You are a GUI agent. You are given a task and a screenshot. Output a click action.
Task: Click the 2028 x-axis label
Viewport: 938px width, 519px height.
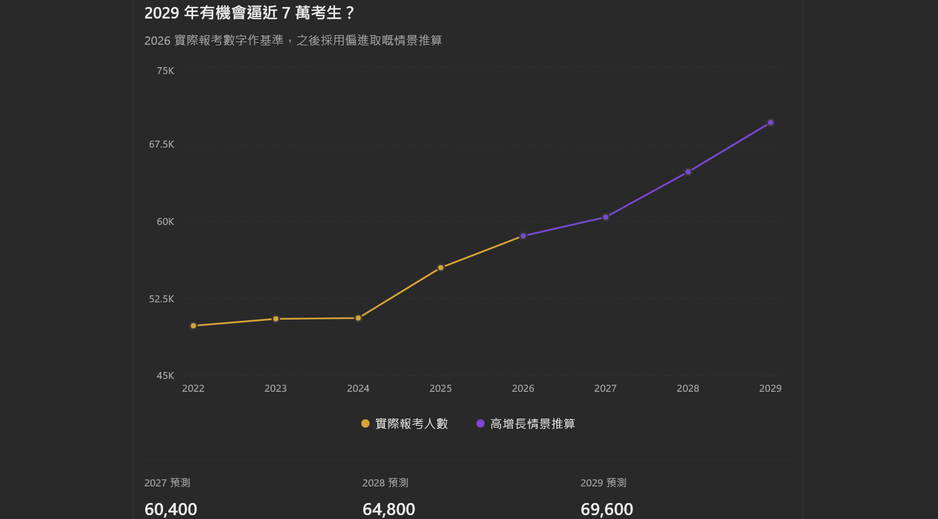(x=688, y=389)
